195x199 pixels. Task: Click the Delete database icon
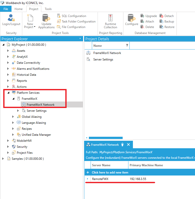142,27
